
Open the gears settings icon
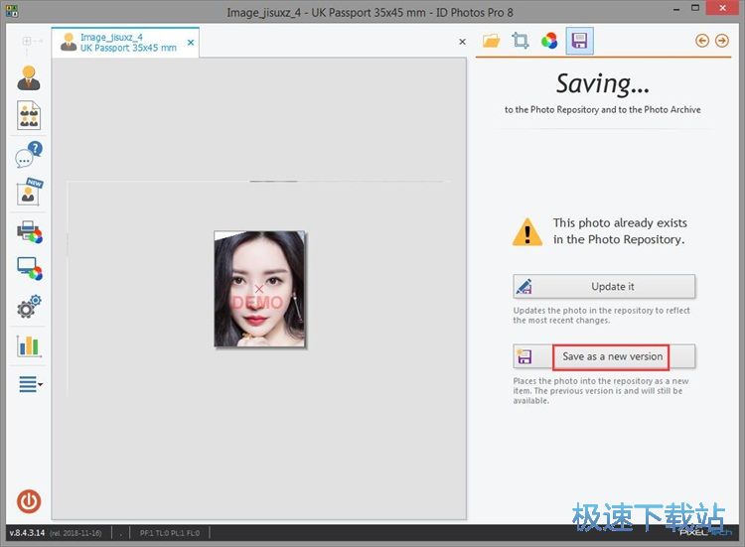(x=29, y=307)
